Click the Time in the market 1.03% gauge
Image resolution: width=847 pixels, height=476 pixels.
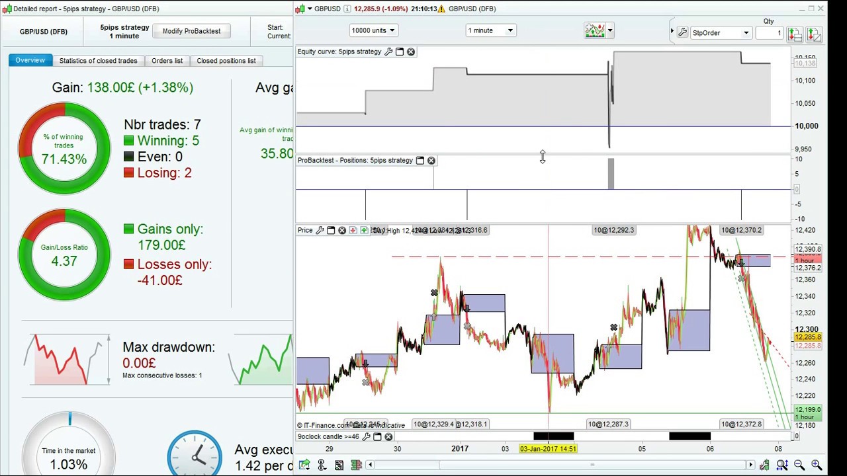[x=69, y=455]
